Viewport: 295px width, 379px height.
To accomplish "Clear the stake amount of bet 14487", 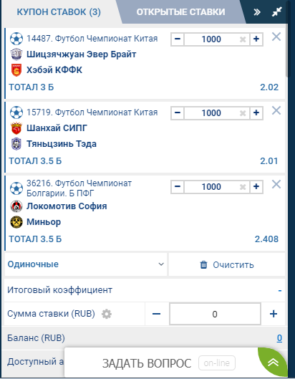I will (x=243, y=39).
